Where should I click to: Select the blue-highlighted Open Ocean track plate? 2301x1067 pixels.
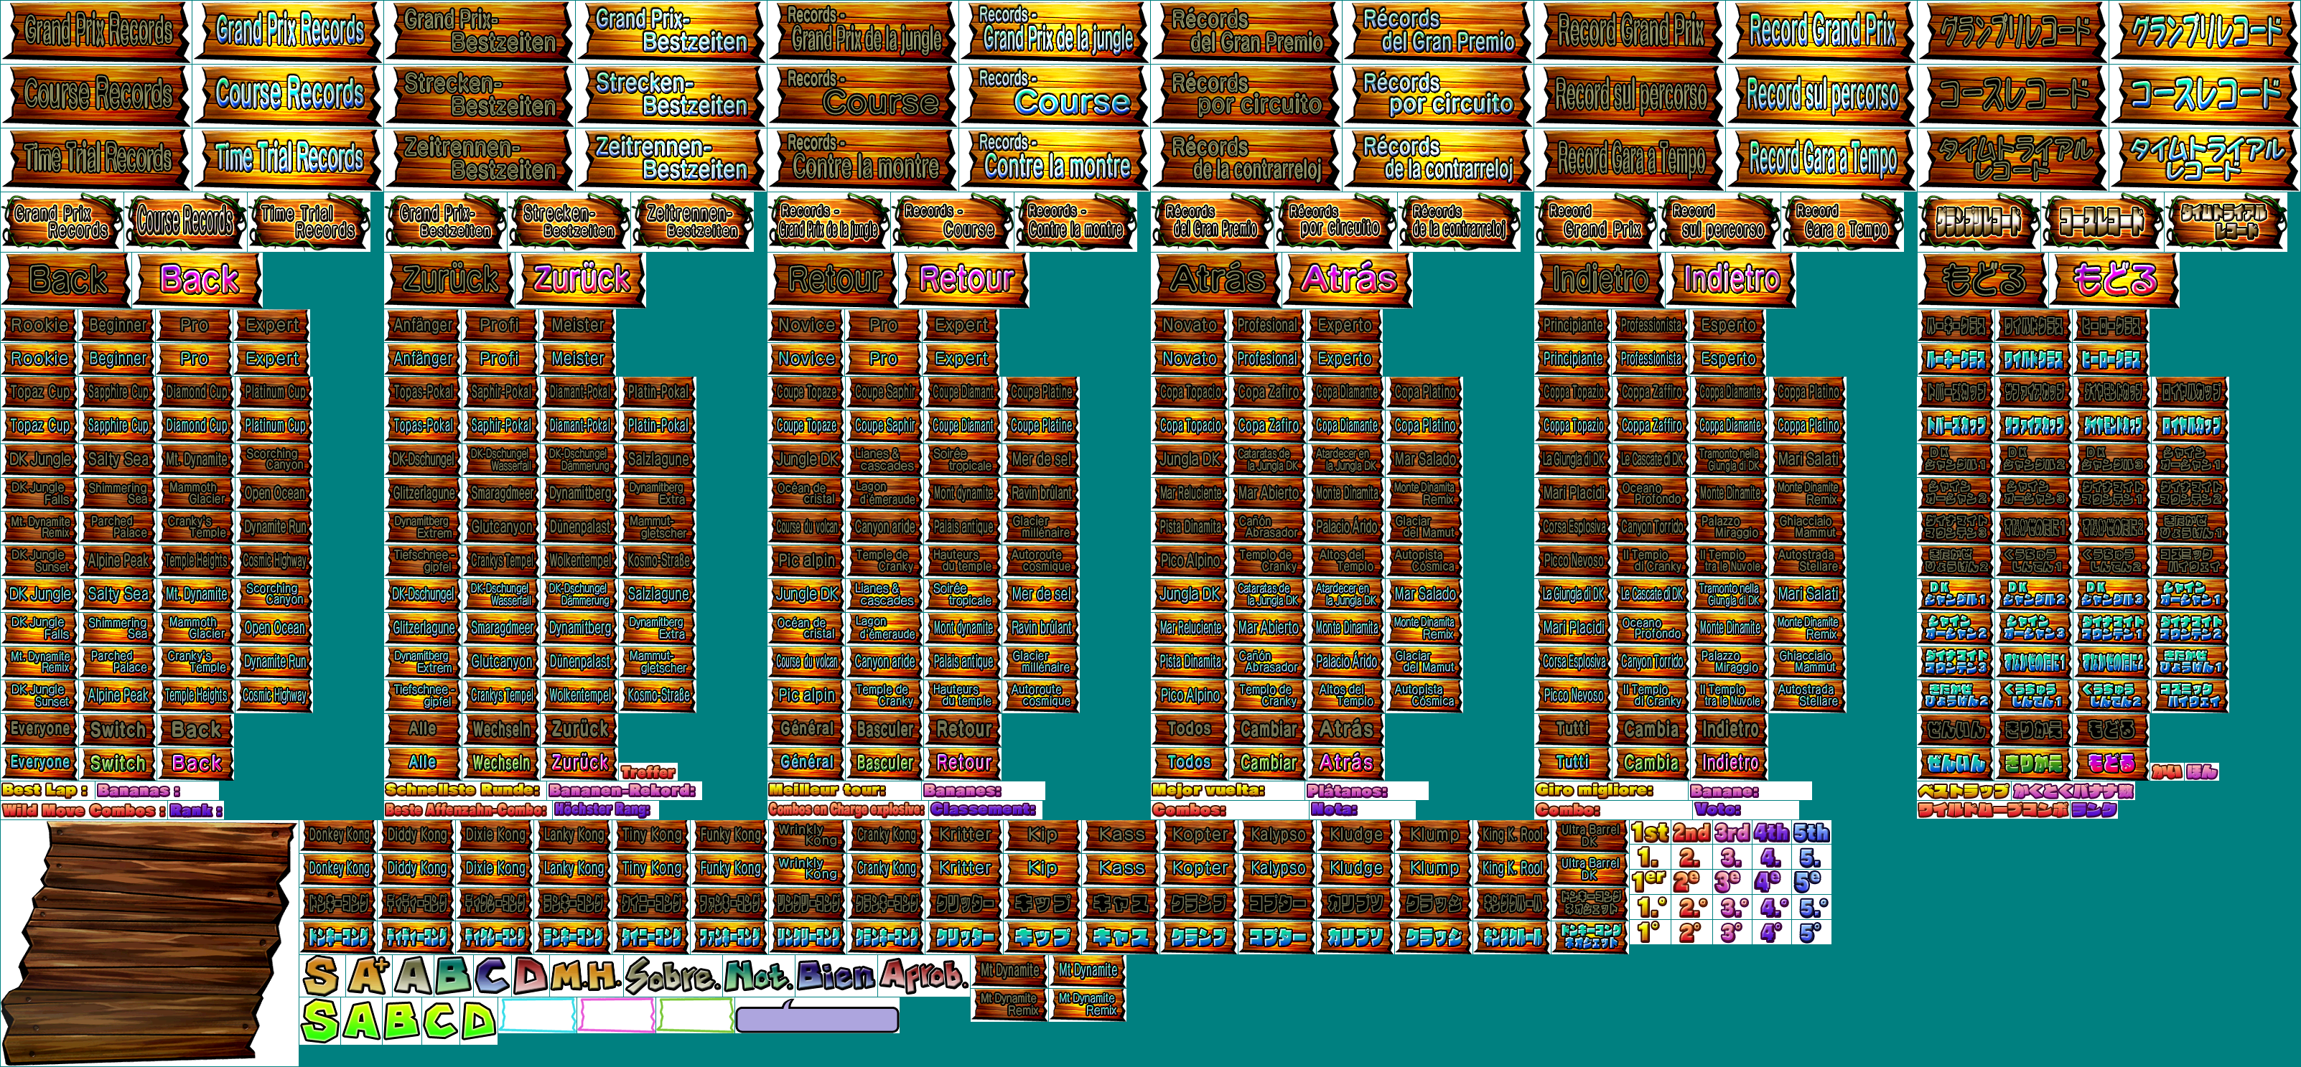click(x=275, y=628)
